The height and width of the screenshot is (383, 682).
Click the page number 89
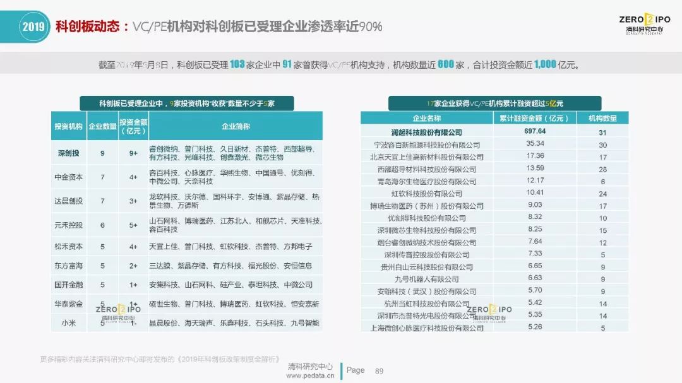[x=380, y=370]
